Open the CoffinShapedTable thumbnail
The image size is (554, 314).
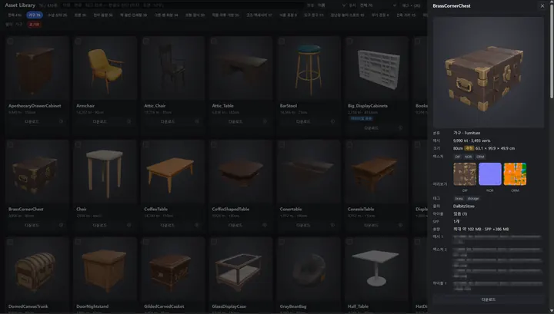pyautogui.click(x=241, y=172)
